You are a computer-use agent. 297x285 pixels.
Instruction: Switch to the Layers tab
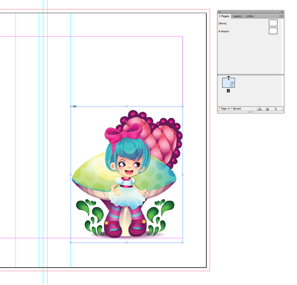pos(237,16)
